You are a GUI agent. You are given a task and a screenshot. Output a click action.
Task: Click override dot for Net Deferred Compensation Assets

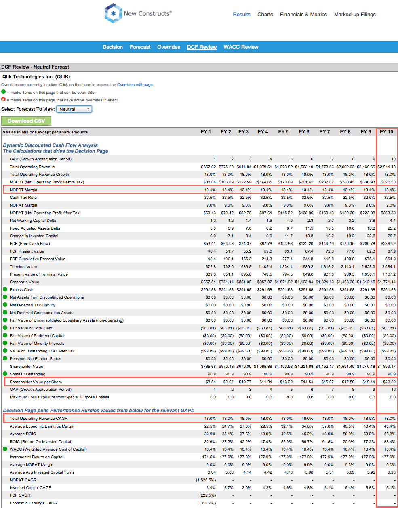click(x=5, y=312)
